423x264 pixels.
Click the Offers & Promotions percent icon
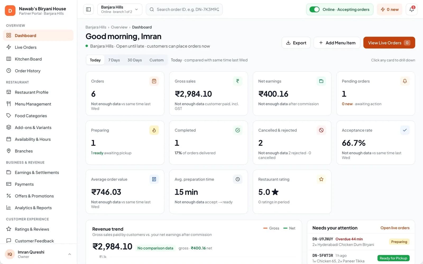pos(9,196)
